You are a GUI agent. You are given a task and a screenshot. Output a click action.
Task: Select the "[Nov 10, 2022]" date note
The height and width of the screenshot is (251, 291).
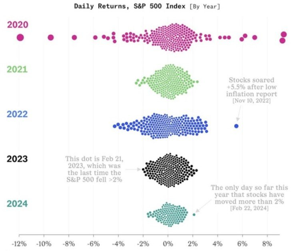point(251,102)
